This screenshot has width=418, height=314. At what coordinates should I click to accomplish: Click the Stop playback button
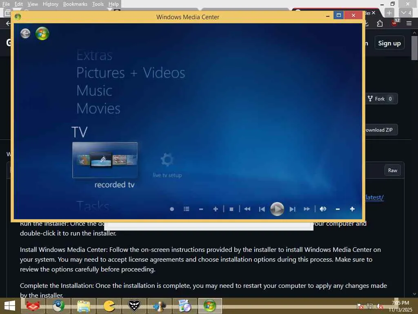tap(231, 209)
